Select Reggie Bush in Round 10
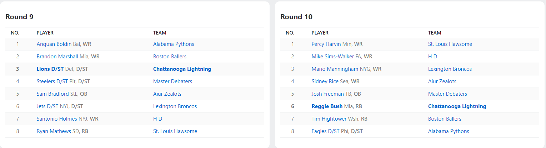Viewport: 546px width, 148px height. pos(327,106)
